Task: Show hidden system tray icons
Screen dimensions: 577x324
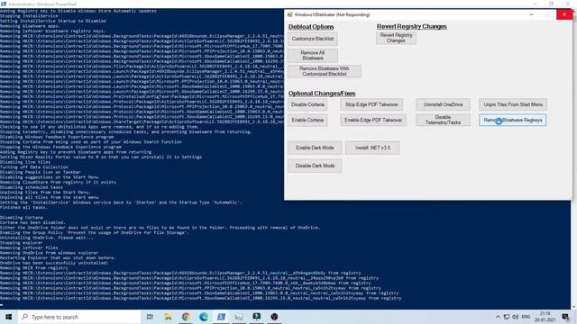Action: coord(498,317)
